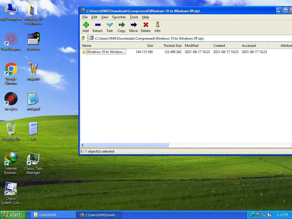
Task: Click the horizontal scrollbar left arrow
Action: coord(83,145)
